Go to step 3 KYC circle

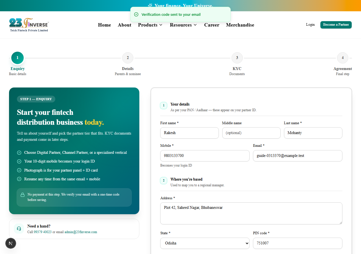click(237, 58)
